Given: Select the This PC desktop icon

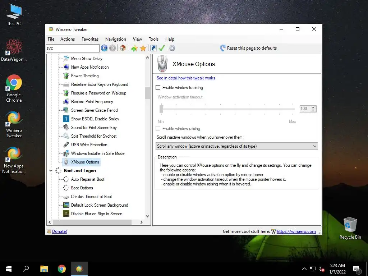Looking at the screenshot, I should pos(14,15).
